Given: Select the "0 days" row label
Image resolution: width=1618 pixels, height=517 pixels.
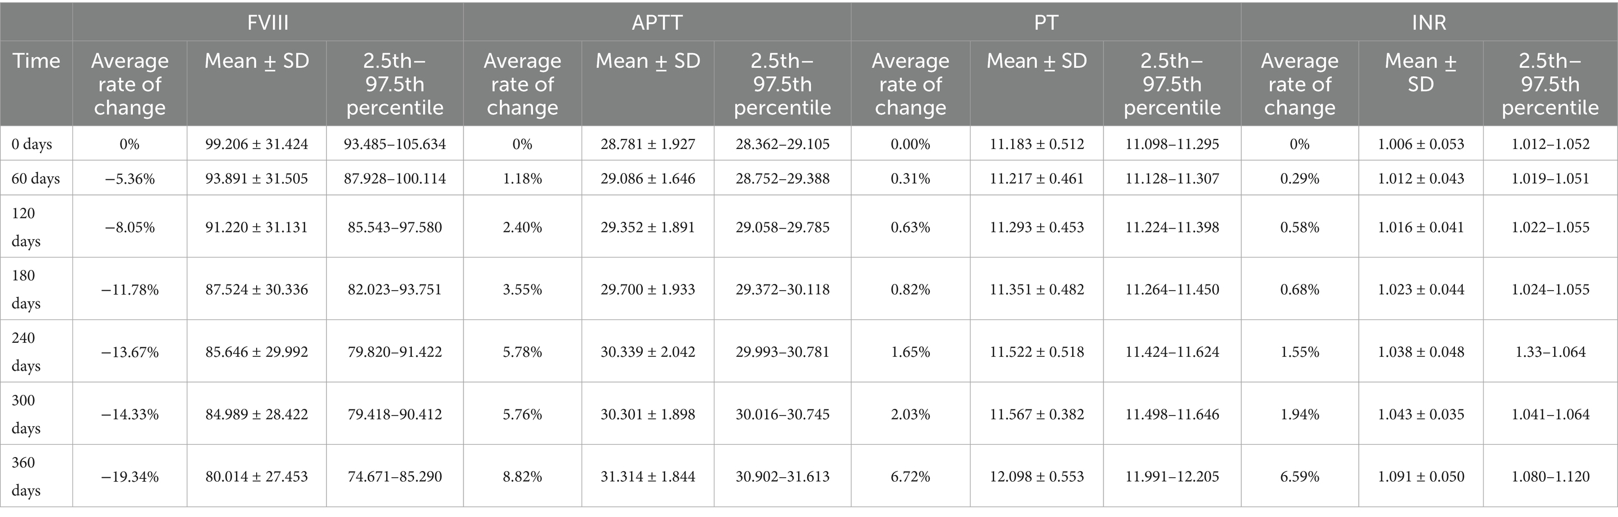Looking at the screenshot, I should click(31, 145).
